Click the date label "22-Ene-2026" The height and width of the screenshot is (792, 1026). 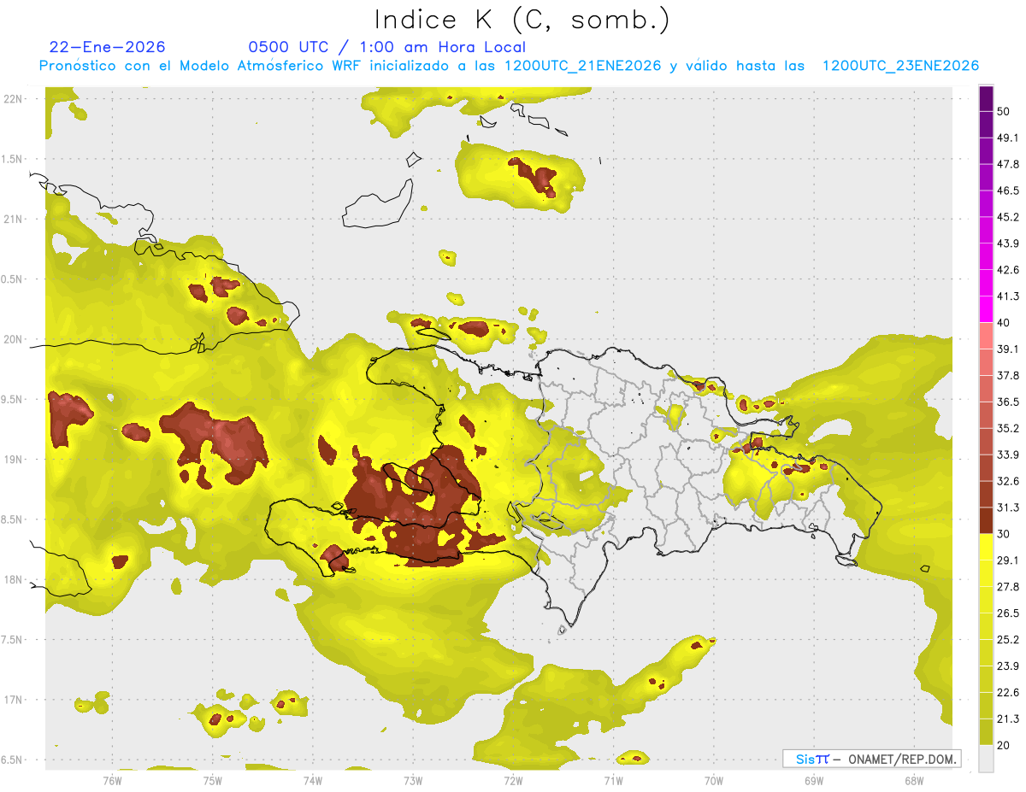tap(108, 47)
